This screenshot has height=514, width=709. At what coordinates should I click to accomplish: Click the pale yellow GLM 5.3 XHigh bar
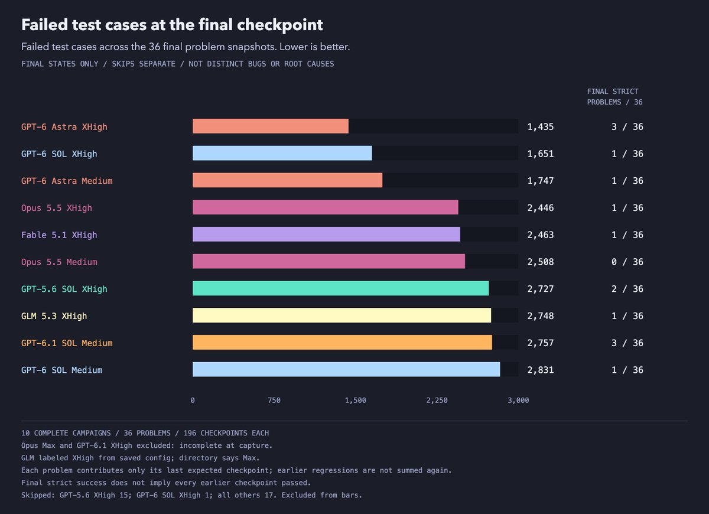(342, 316)
